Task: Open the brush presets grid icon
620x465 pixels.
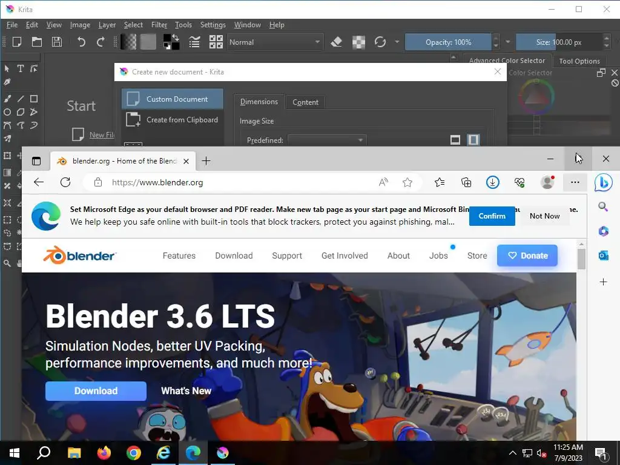Action: click(216, 42)
